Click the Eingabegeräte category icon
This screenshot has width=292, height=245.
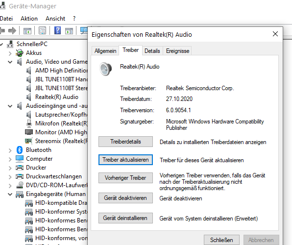[20, 194]
